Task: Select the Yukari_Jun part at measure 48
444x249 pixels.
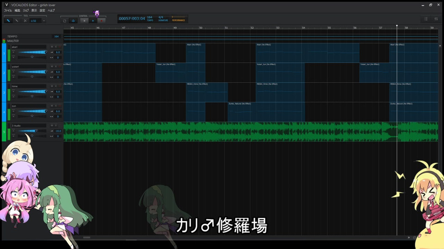Action: 180,72
